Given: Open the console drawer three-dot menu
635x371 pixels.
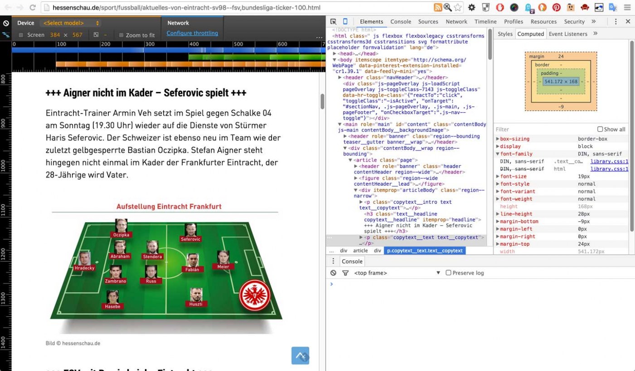Looking at the screenshot, I should [x=333, y=261].
